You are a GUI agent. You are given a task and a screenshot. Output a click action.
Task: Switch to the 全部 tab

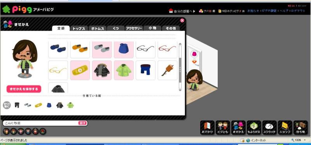[61, 28]
